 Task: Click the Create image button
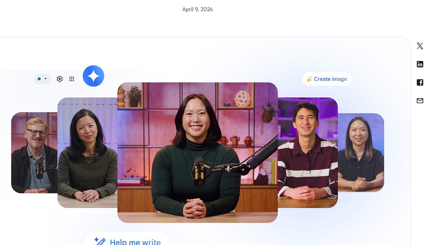click(327, 79)
